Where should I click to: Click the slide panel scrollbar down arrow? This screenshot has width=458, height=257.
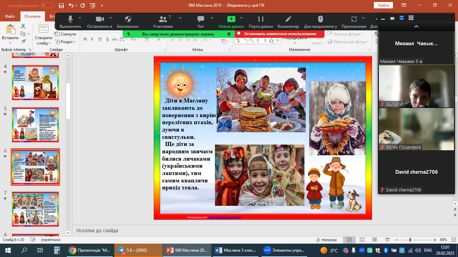coord(68,233)
